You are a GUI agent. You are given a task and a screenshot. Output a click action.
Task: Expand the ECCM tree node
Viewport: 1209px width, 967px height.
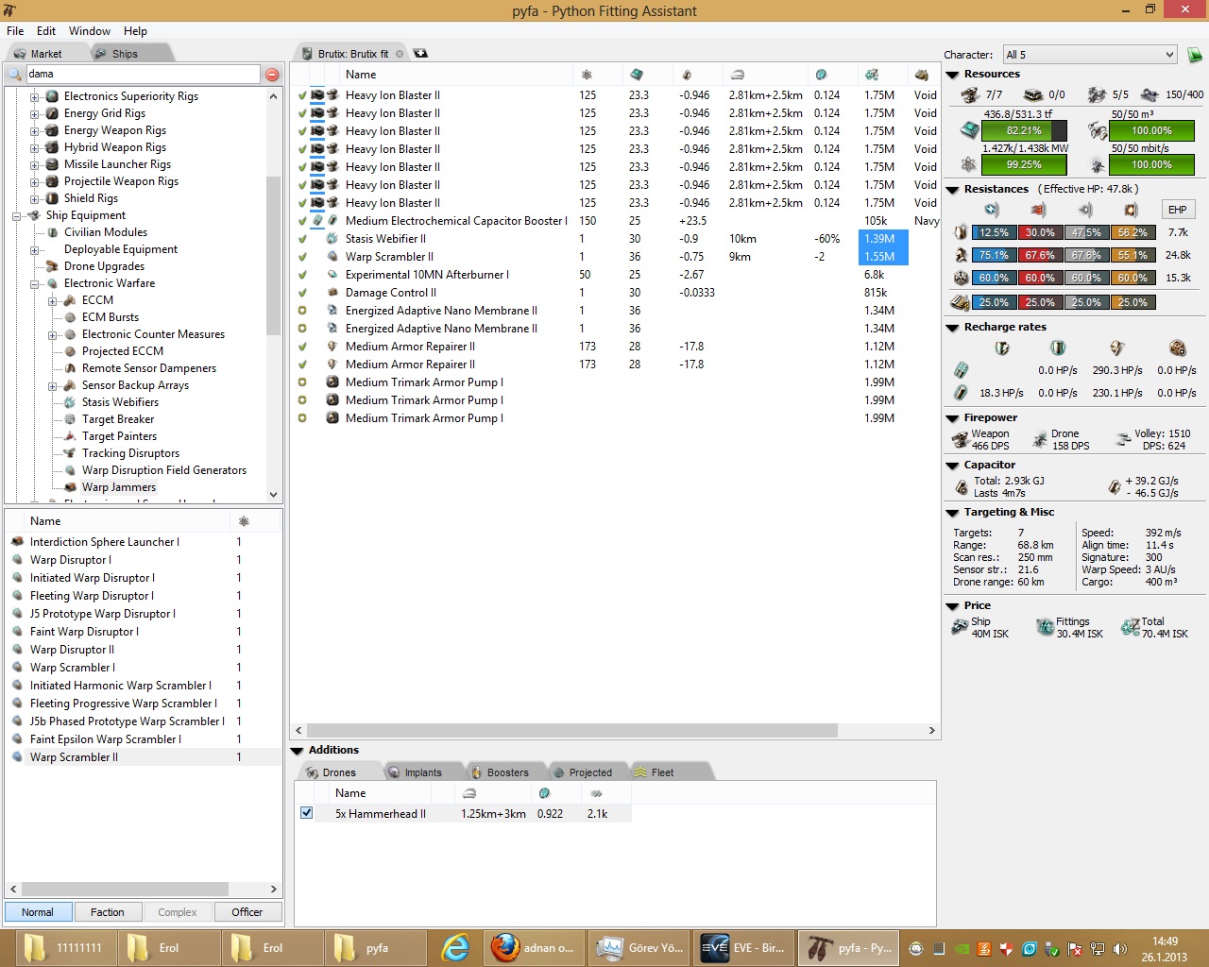pos(52,301)
